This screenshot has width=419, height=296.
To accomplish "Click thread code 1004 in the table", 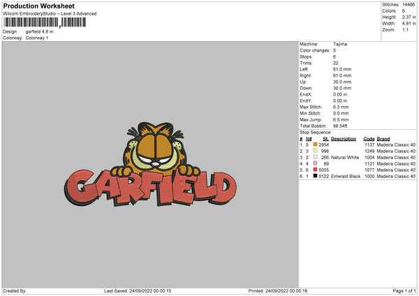I will coord(369,158).
